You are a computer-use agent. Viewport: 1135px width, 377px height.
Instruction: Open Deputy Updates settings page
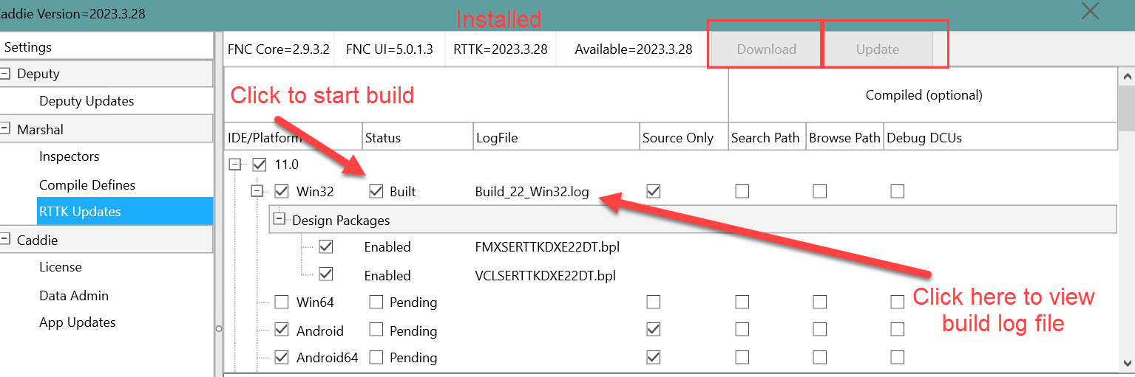point(87,101)
